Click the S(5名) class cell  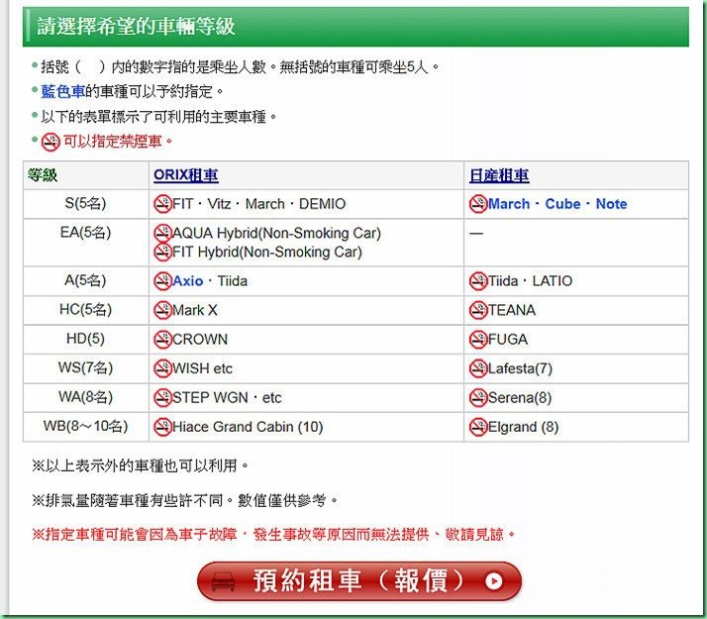86,204
